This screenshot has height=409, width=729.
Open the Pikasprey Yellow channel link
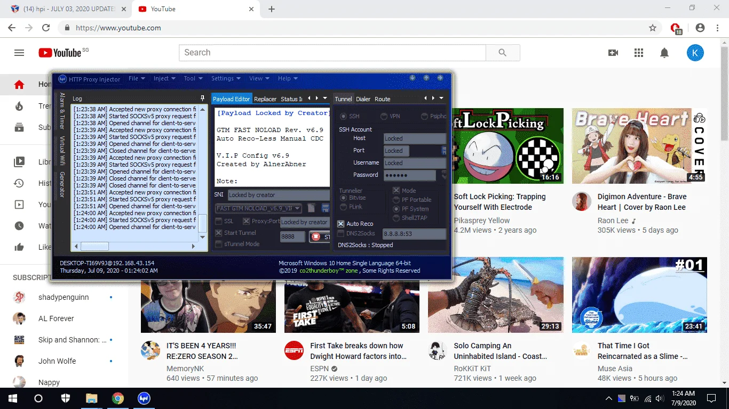pyautogui.click(x=481, y=220)
